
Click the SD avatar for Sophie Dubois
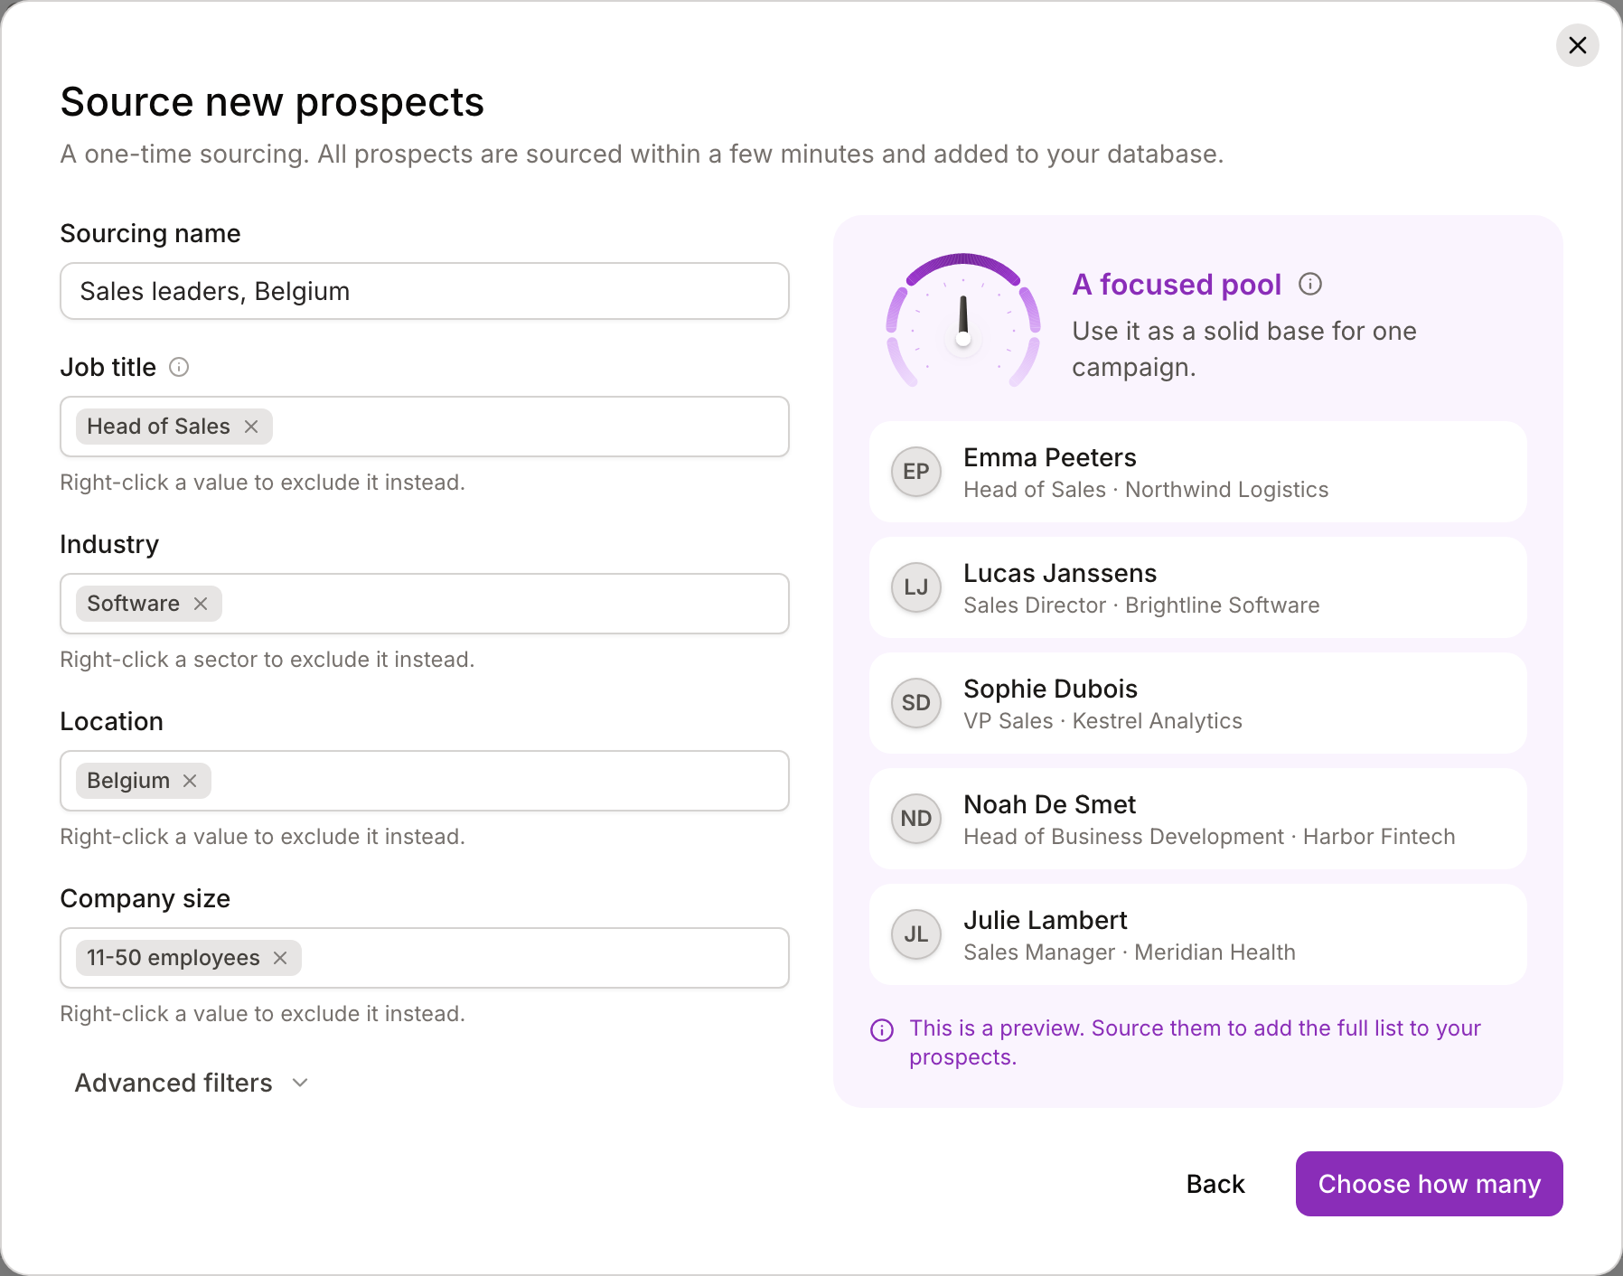[916, 703]
